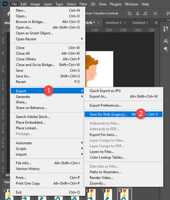
Task: Choose Export For Aero...
Action: 123,135
